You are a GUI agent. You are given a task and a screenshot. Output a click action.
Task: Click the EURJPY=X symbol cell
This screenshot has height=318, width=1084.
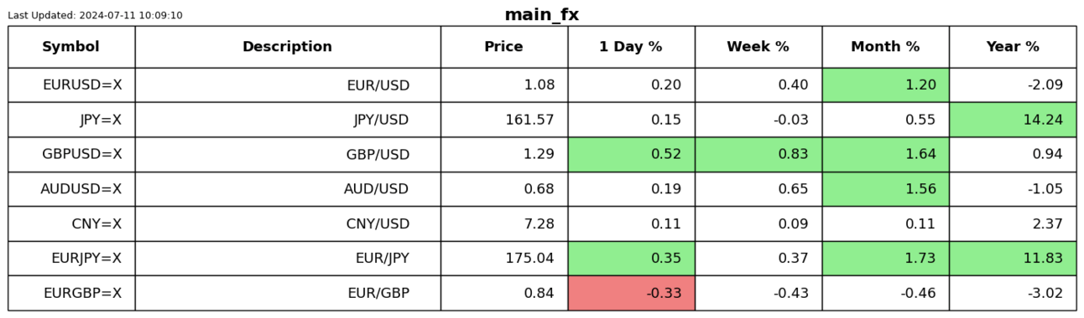pos(71,259)
